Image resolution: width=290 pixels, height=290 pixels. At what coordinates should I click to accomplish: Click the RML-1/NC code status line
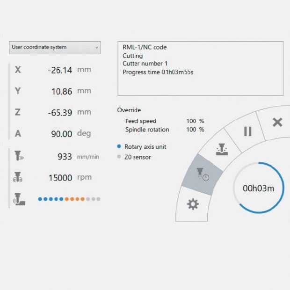pos(145,47)
